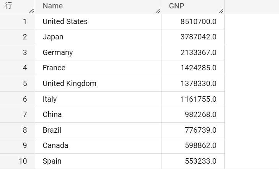Viewport: 279px width, 169px height.
Task: Click the Name column resize handle icon
Action: pyautogui.click(x=158, y=11)
